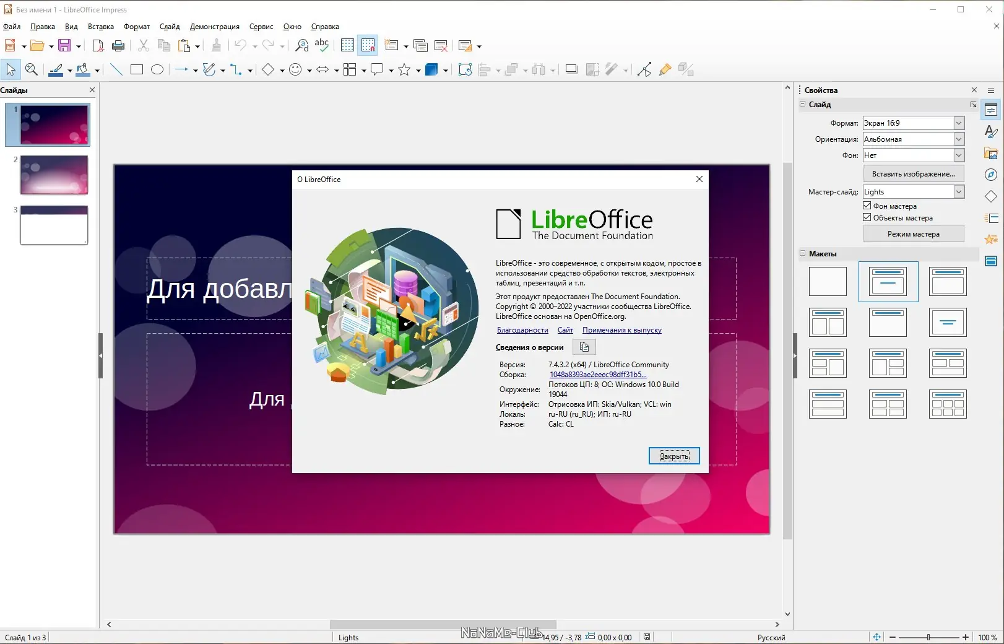This screenshot has height=644, width=1004.
Task: Expand the Paste options dropdown arrow
Action: coord(197,46)
